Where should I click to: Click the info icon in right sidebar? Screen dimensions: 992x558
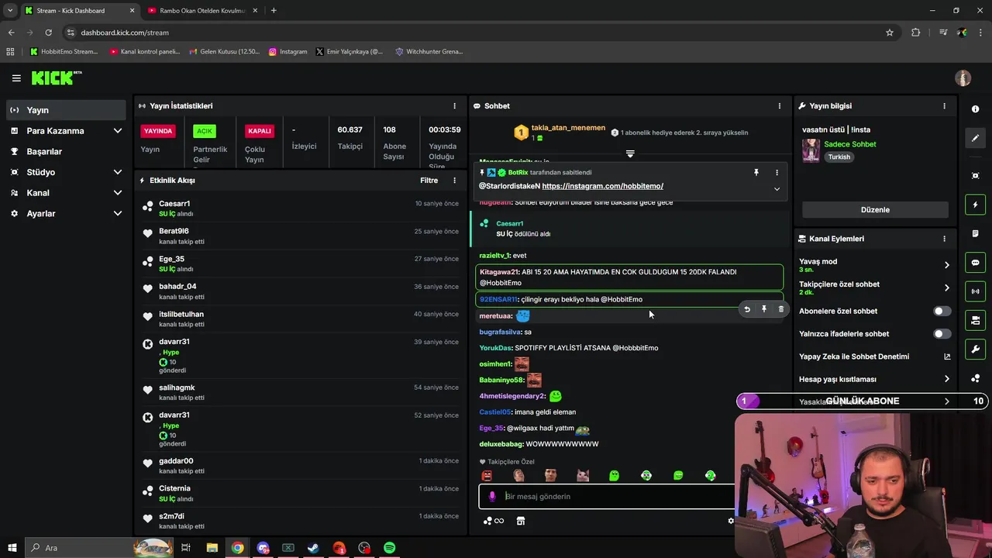[x=975, y=109]
